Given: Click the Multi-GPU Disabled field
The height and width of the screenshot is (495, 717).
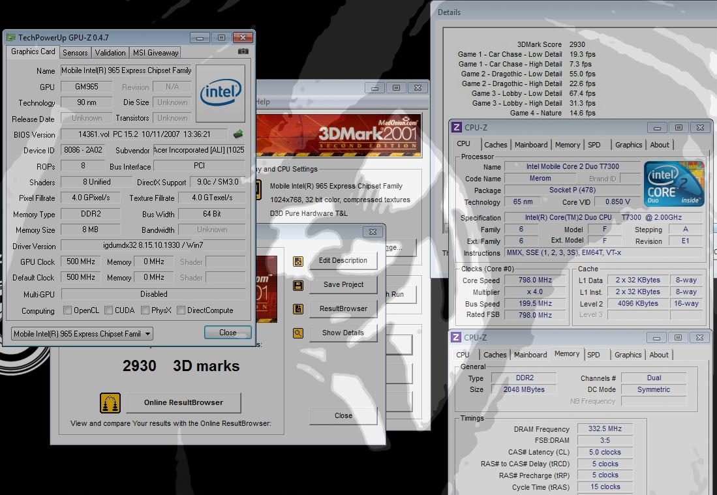Looking at the screenshot, I should click(153, 294).
